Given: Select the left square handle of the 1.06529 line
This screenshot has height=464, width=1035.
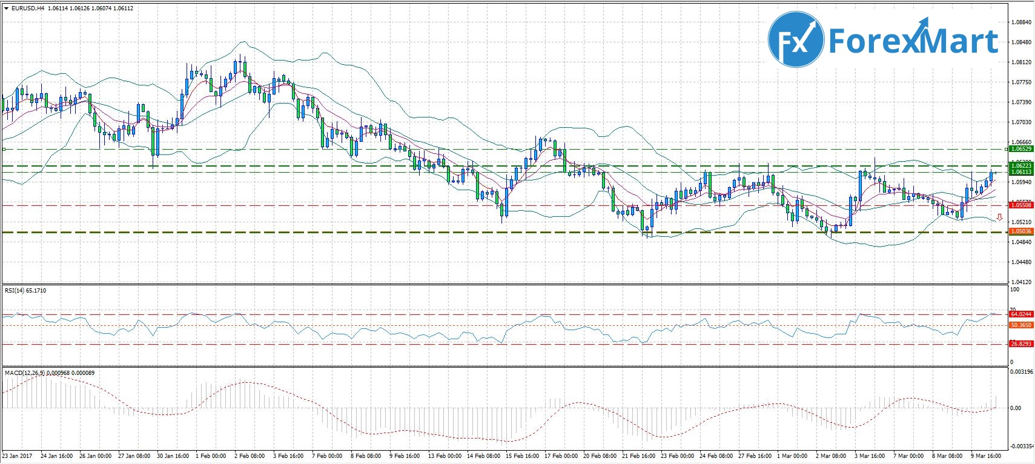Looking at the screenshot, I should click(x=4, y=149).
